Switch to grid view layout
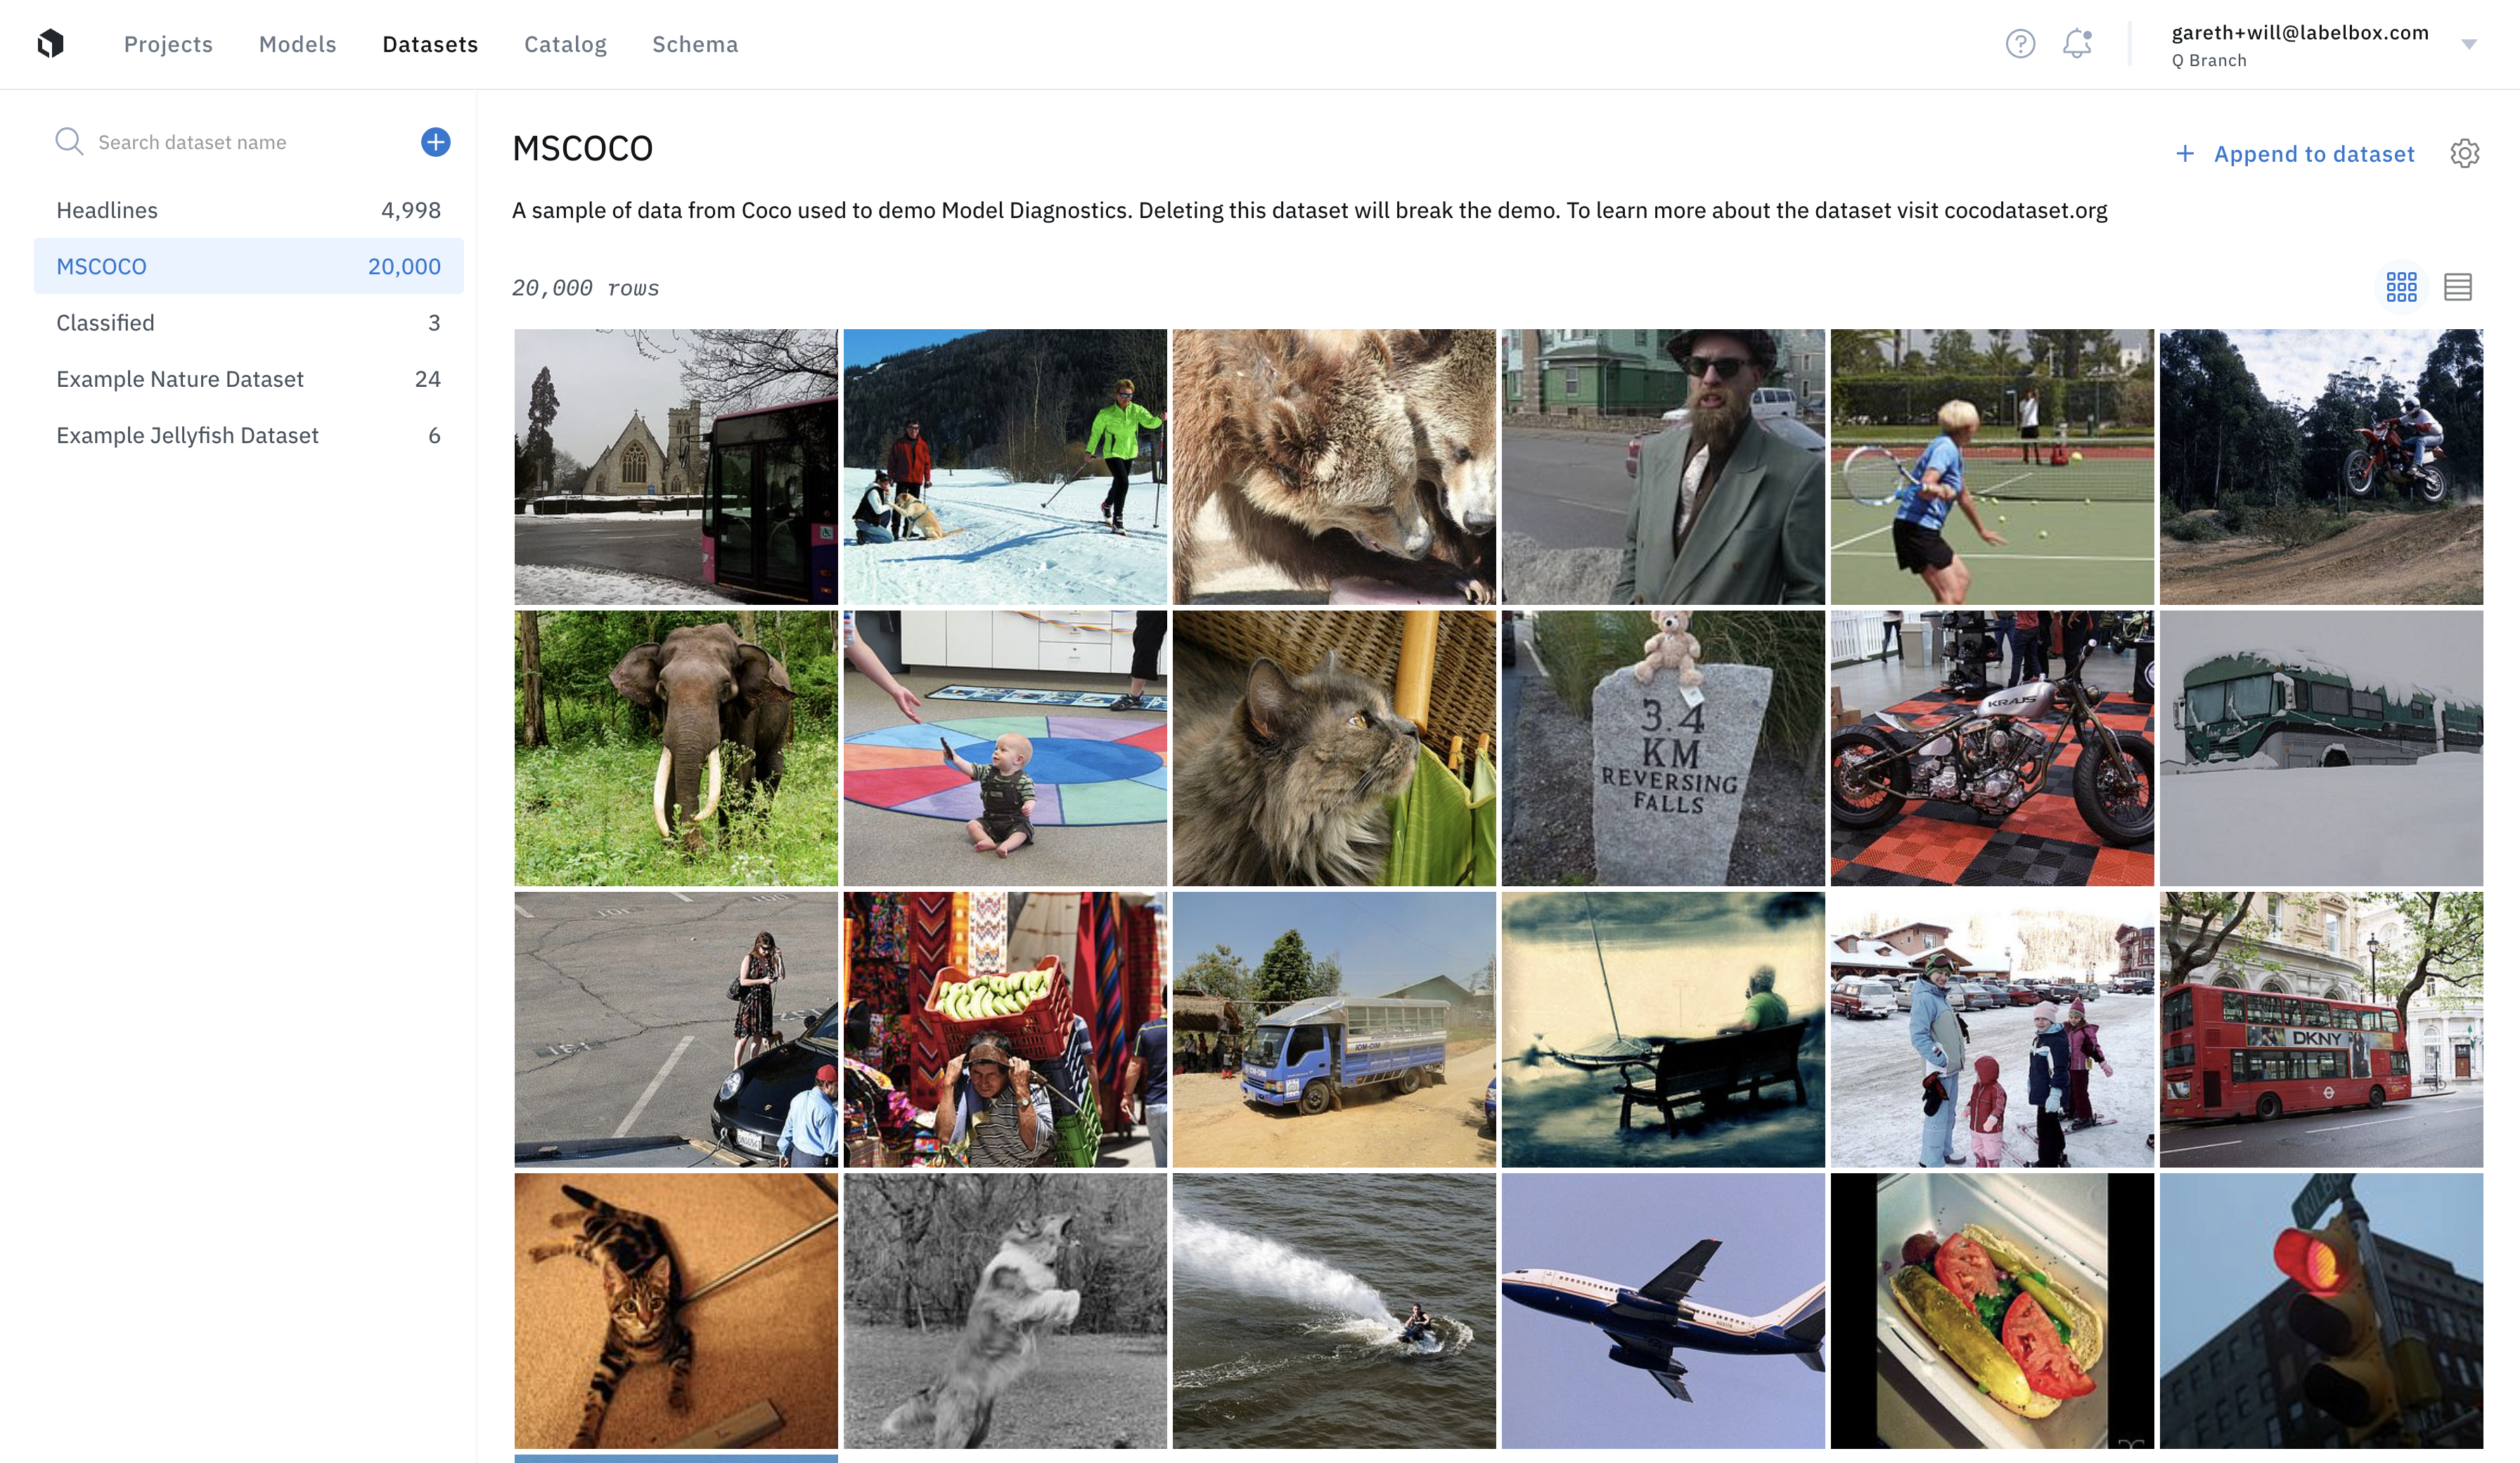Image resolution: width=2520 pixels, height=1463 pixels. coord(2401,287)
